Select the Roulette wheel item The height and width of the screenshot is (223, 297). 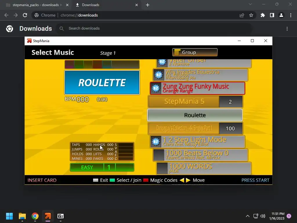(195, 115)
